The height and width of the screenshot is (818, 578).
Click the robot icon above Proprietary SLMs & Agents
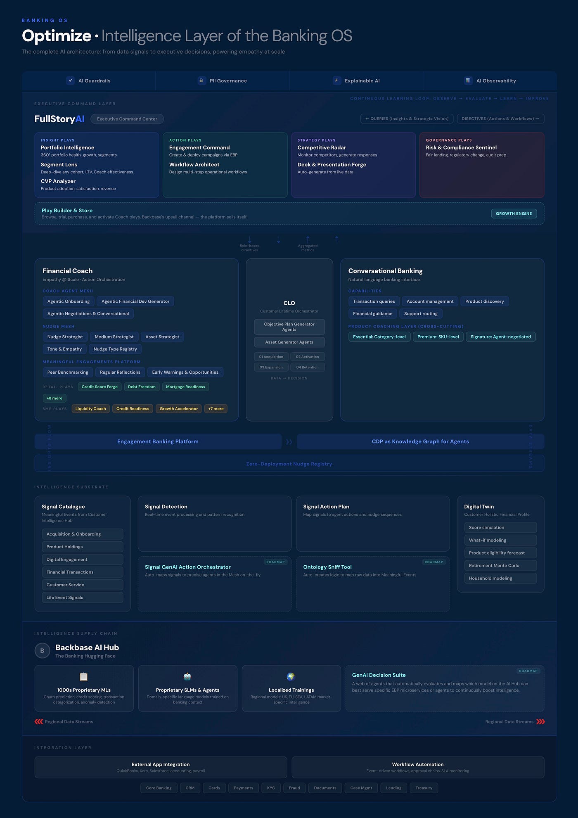coord(187,677)
